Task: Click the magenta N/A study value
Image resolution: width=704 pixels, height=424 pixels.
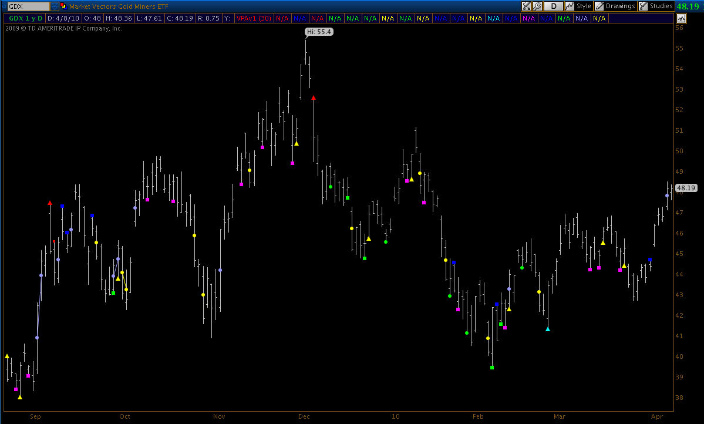Action: [x=528, y=18]
